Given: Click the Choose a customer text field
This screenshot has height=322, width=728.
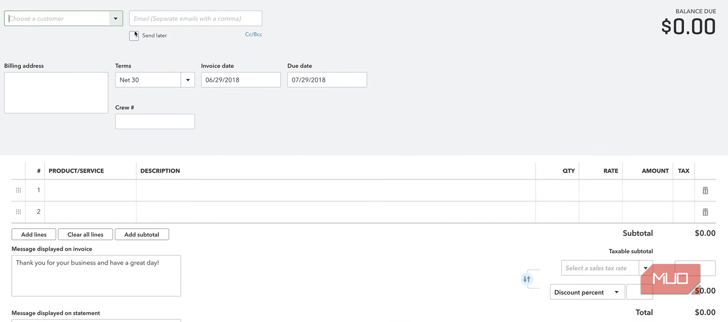Looking at the screenshot, I should [57, 19].
